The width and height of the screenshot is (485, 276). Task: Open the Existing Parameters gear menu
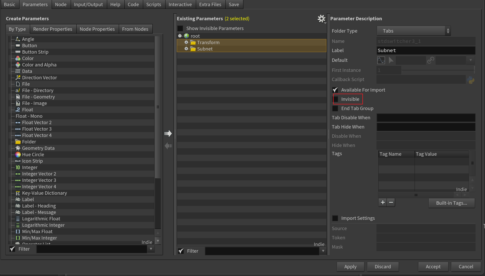(322, 19)
